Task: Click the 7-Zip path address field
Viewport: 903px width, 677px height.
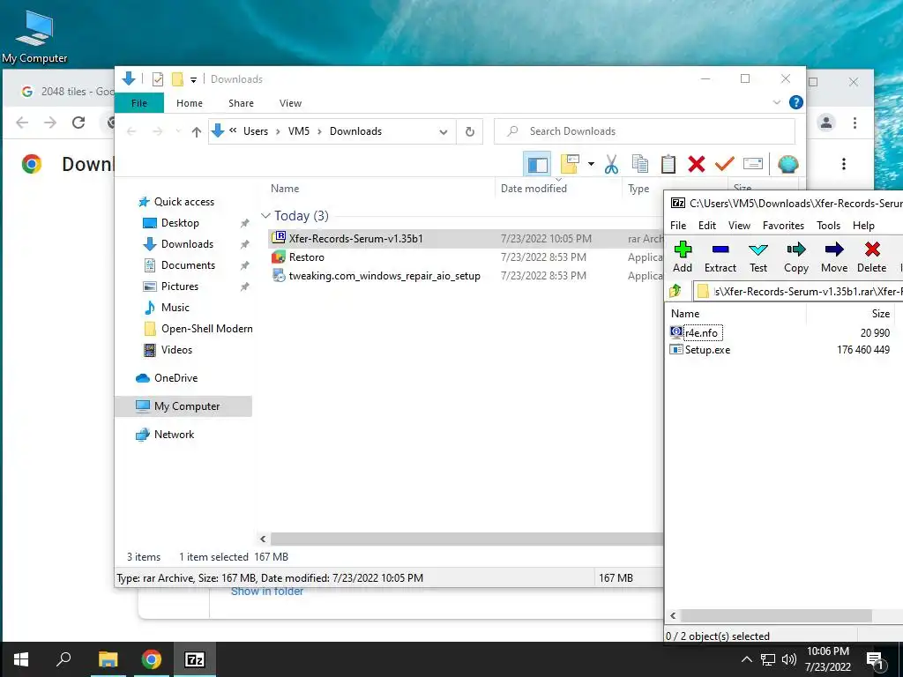Action: (x=798, y=291)
